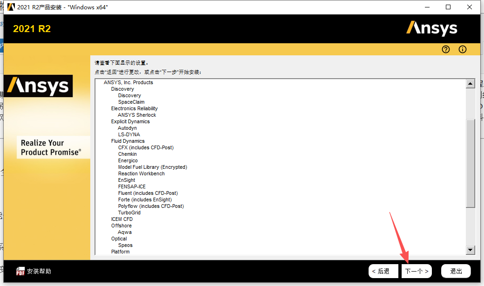Select Aqwa under the Offshore category
Viewport: 484px width, 286px height.
124,232
